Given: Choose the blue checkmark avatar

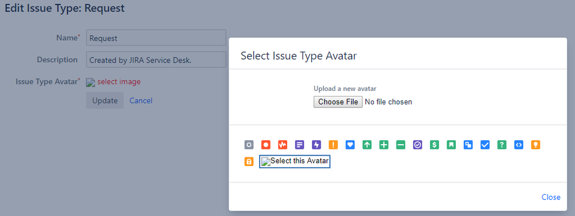Looking at the screenshot, I should [x=485, y=145].
